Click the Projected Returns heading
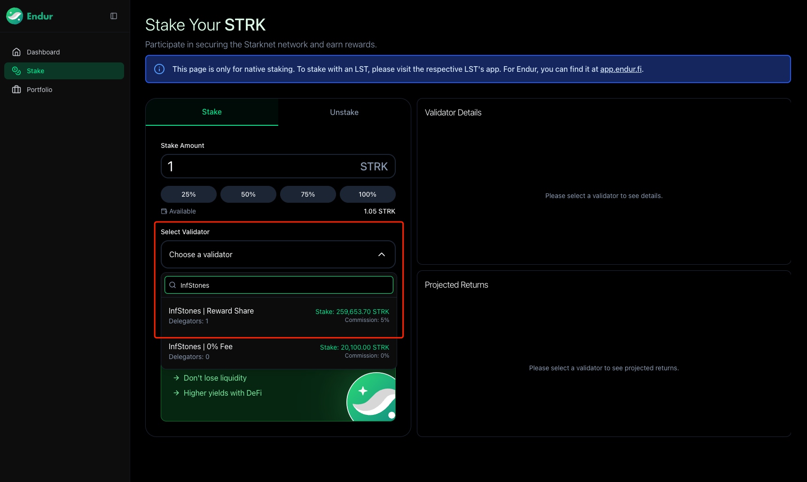Screen dimensions: 807x482 pos(456,285)
